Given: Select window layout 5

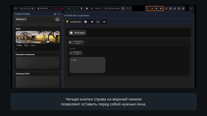Looking at the screenshot, I should pos(183,9).
